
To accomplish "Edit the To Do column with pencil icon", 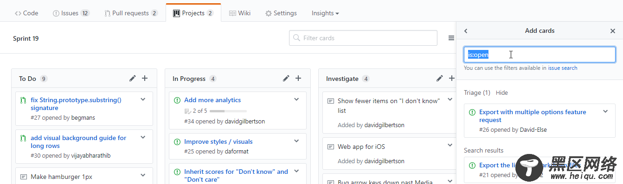I will coord(133,79).
